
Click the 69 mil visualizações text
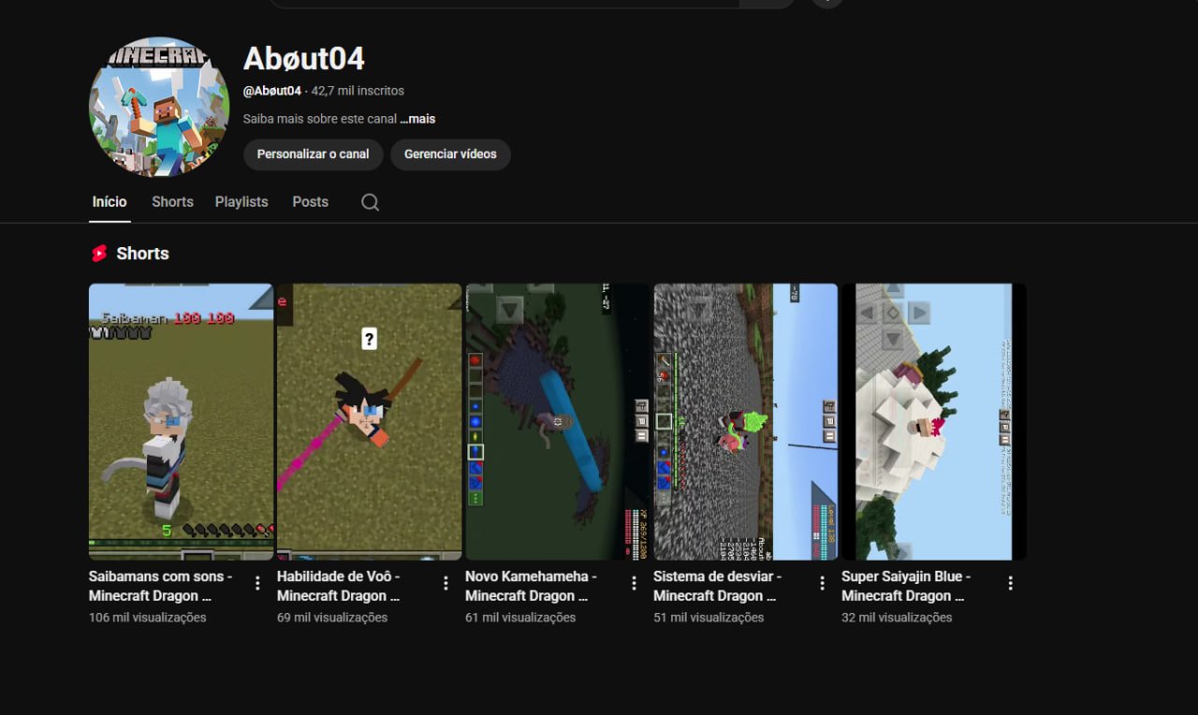[332, 618]
